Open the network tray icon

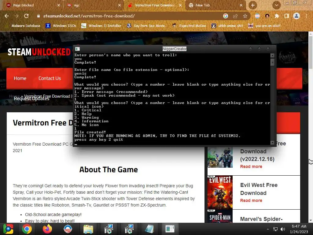275,229
